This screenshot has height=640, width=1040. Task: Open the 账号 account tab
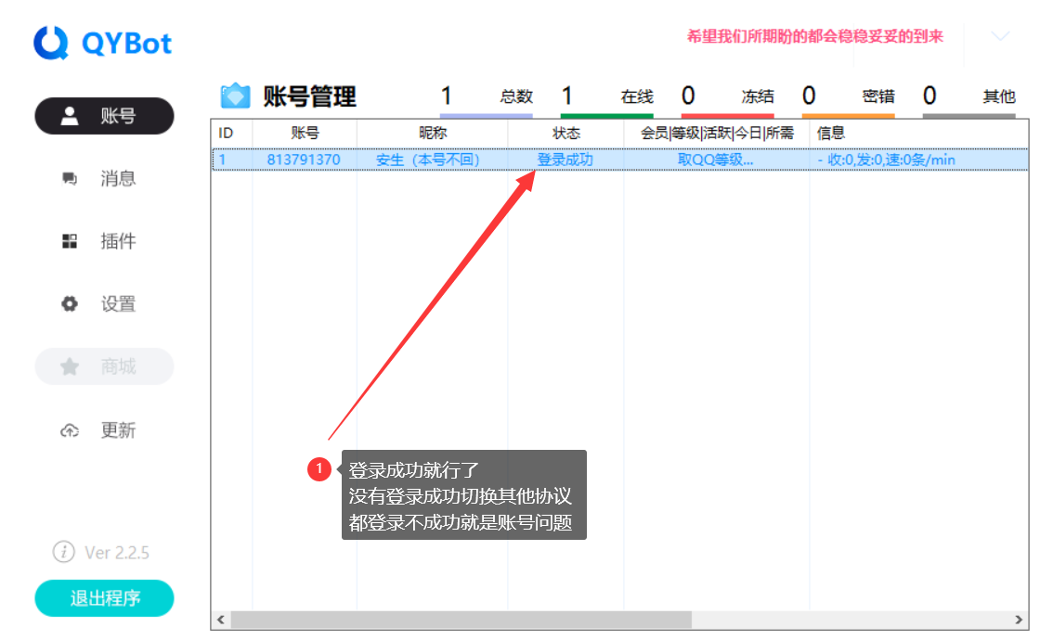(x=104, y=116)
